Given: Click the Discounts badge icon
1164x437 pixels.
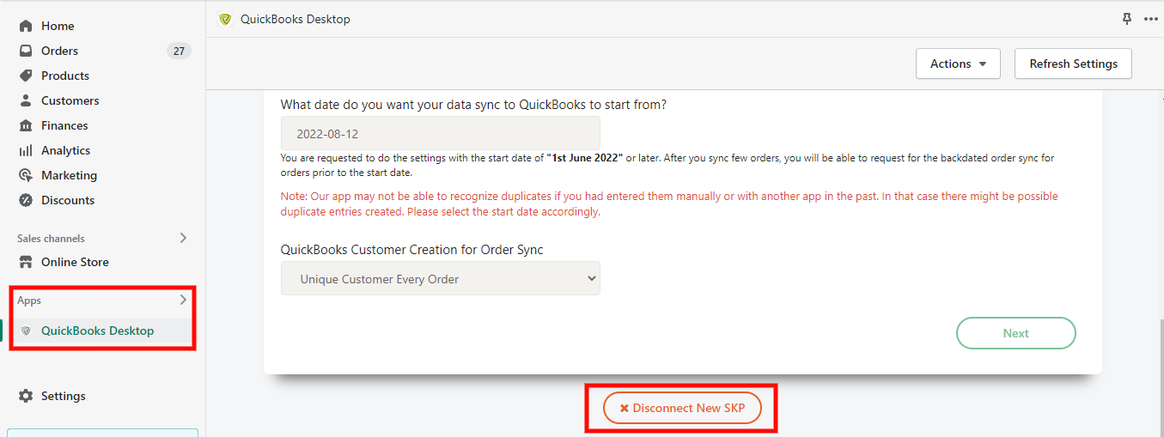Looking at the screenshot, I should (26, 200).
